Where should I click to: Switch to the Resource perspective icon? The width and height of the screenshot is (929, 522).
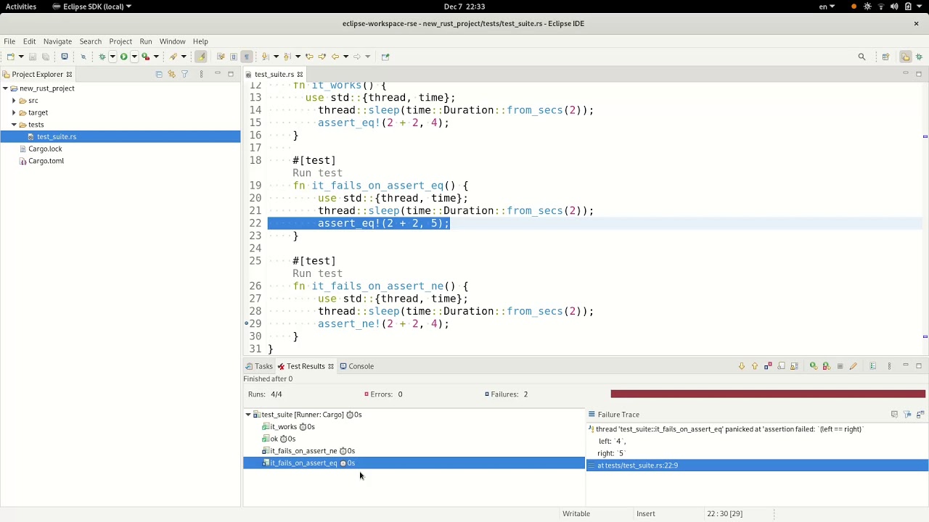905,57
